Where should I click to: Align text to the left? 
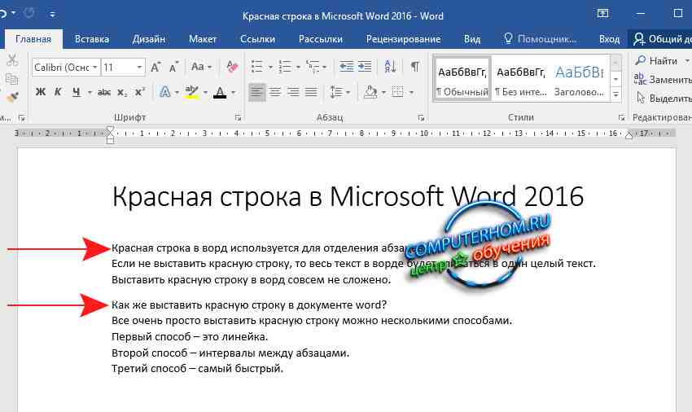[256, 92]
